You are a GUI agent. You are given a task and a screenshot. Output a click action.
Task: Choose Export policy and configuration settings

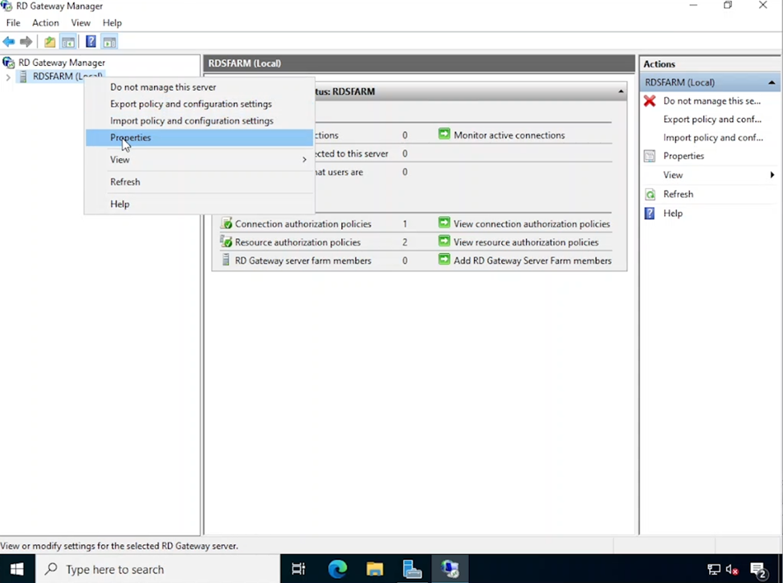pyautogui.click(x=191, y=104)
